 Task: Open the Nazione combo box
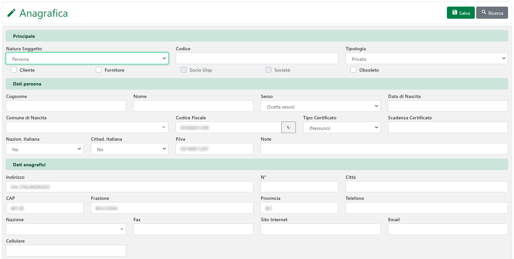pyautogui.click(x=66, y=229)
